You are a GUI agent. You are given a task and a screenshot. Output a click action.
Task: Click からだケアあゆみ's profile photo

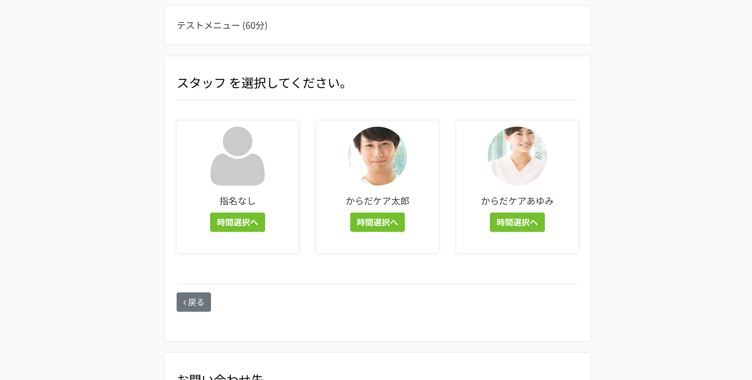click(x=517, y=156)
